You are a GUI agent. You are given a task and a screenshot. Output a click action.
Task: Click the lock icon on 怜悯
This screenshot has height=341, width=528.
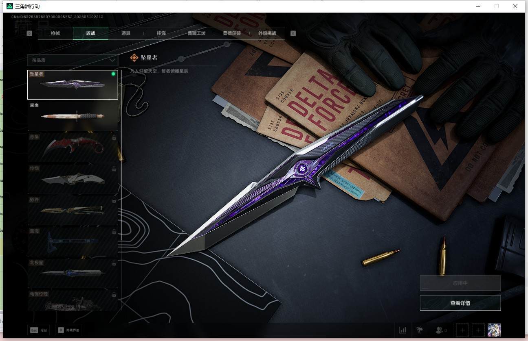pyautogui.click(x=114, y=169)
